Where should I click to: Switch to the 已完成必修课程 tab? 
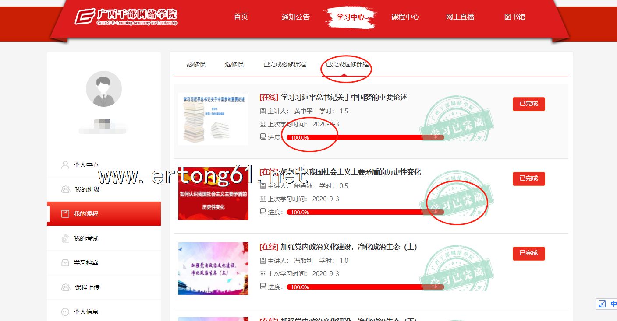pos(284,64)
